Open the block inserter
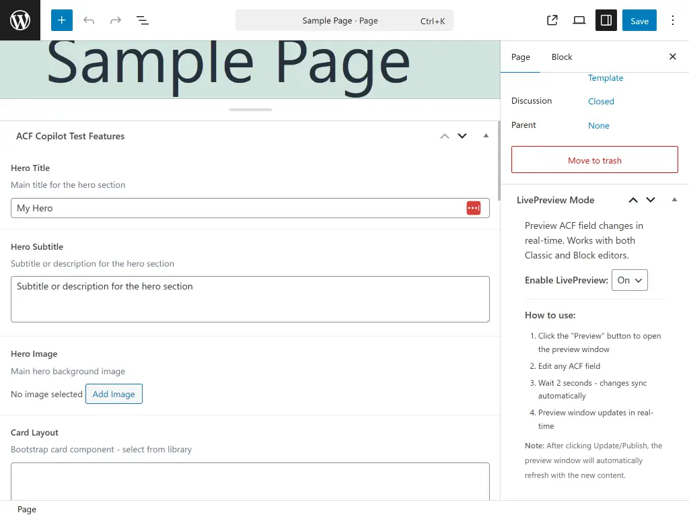This screenshot has height=517, width=689. (x=61, y=20)
